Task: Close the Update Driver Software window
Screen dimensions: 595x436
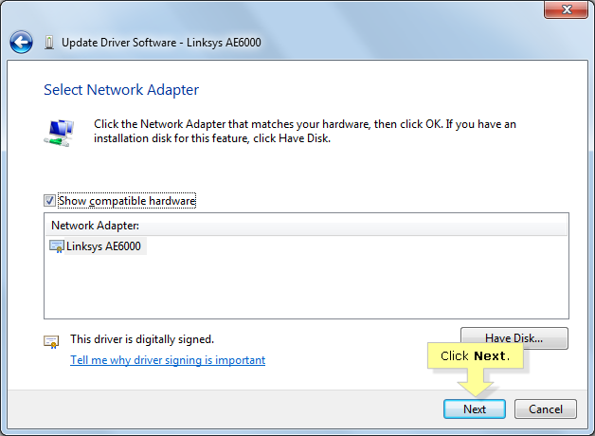Action: pos(567,9)
